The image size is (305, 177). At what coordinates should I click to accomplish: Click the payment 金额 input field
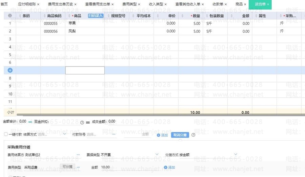(137, 134)
